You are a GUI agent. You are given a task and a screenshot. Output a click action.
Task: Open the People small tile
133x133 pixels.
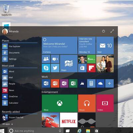[46, 59]
